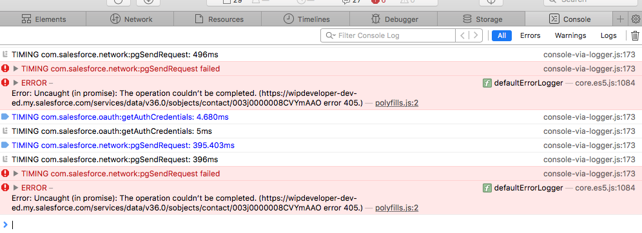Expand the lower ERROR entry
Image resolution: width=642 pixels, height=233 pixels.
[16, 188]
